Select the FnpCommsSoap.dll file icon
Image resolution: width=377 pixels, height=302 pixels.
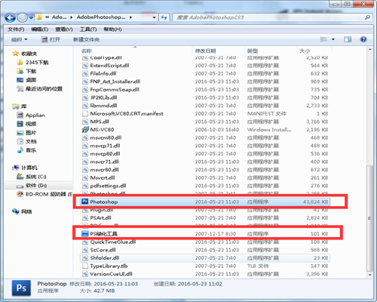85,90
